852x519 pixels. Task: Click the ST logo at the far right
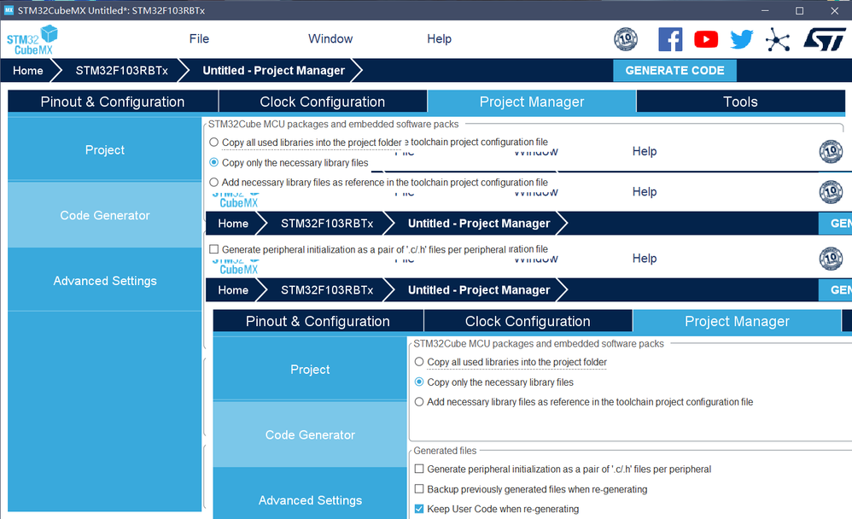click(x=825, y=39)
